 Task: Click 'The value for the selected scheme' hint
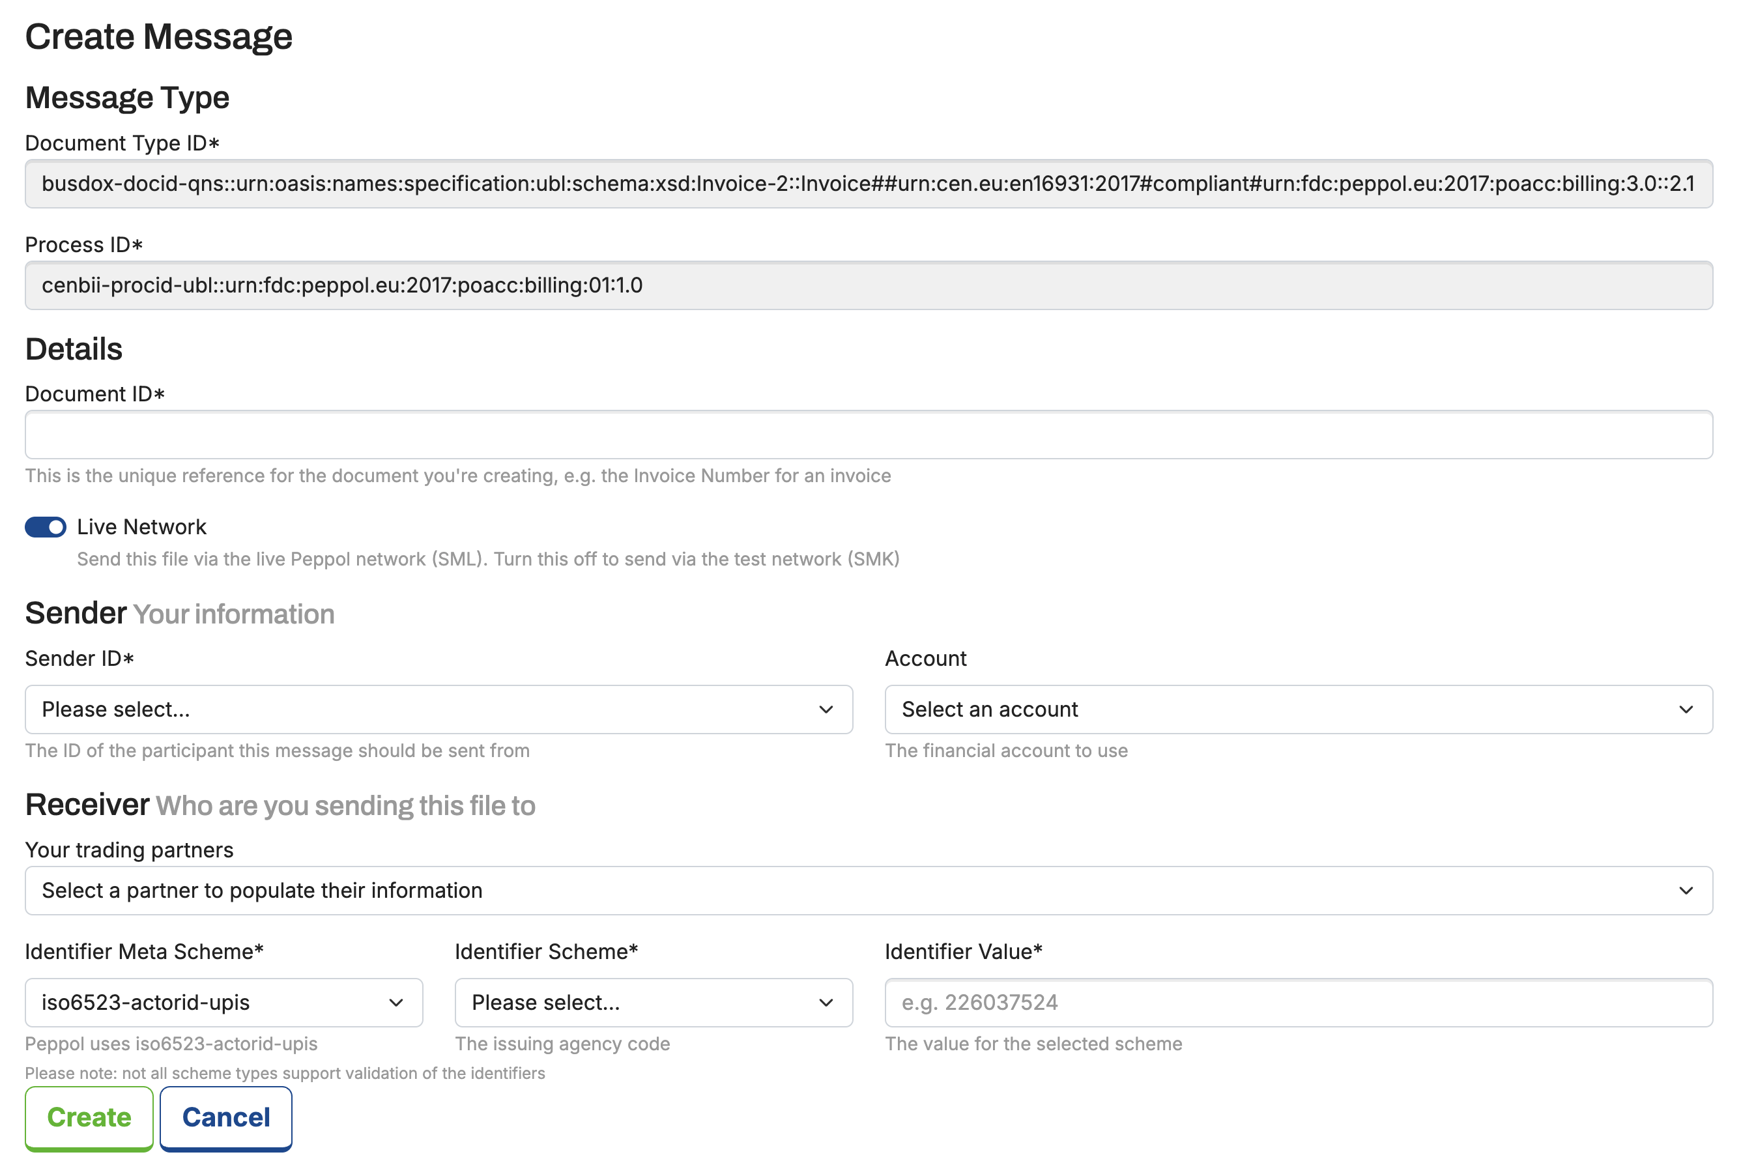point(1033,1043)
